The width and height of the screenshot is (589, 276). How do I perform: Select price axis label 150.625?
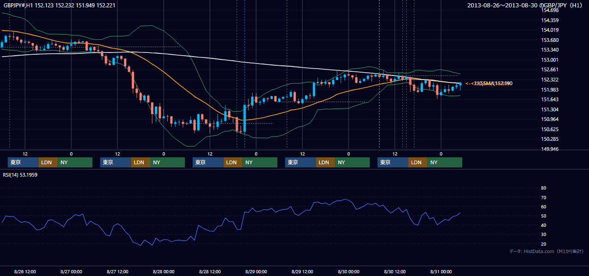click(x=550, y=129)
